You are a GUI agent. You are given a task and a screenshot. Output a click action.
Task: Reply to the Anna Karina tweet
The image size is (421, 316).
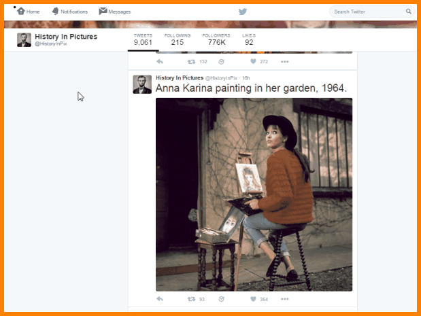pos(160,299)
